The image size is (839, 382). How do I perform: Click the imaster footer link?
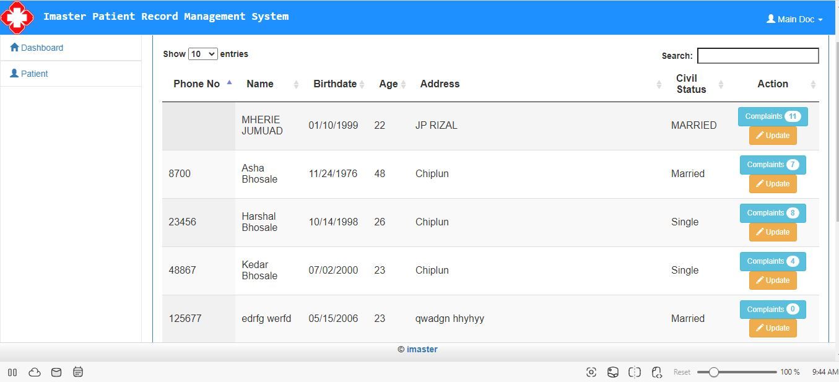click(422, 349)
